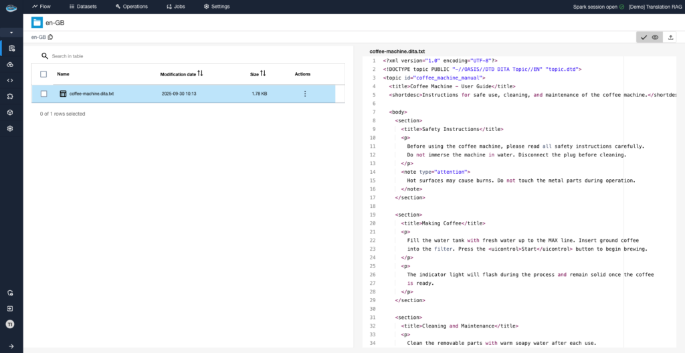Click the logout icon in sidebar
Screen dimensions: 685x353
tap(10, 309)
